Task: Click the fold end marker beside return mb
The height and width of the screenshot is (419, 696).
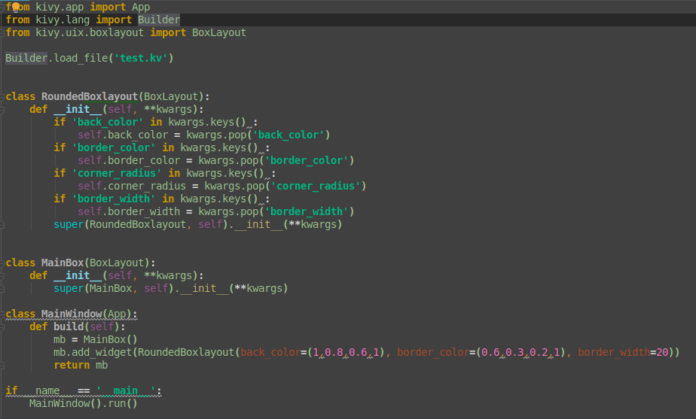Action: click(2, 366)
